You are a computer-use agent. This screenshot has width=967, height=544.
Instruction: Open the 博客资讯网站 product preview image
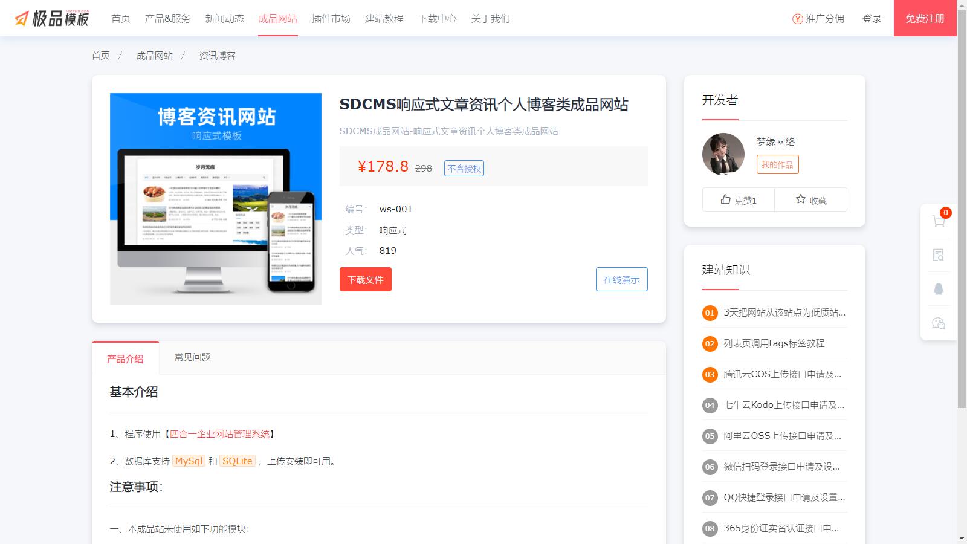pyautogui.click(x=216, y=199)
